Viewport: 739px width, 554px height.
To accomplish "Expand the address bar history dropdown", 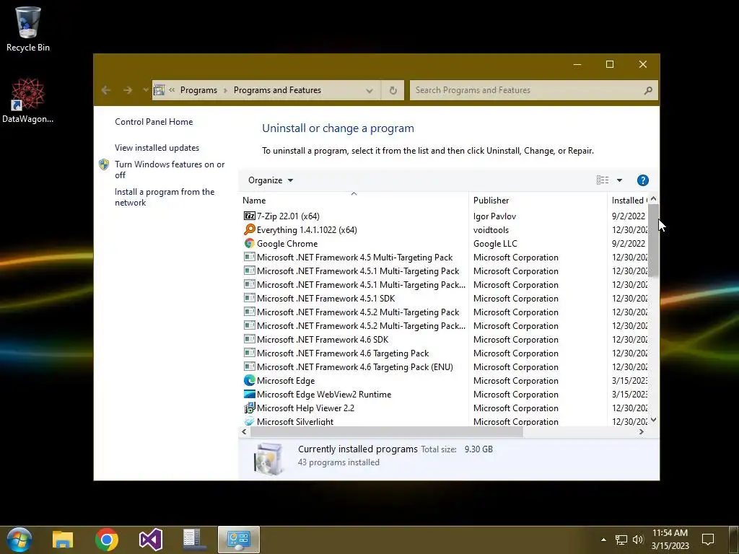I will [369, 90].
